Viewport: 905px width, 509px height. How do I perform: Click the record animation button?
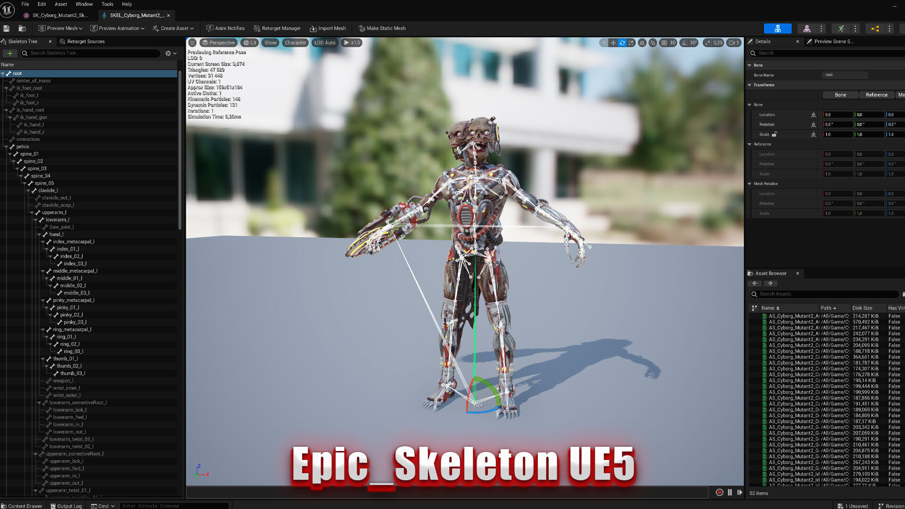point(719,493)
